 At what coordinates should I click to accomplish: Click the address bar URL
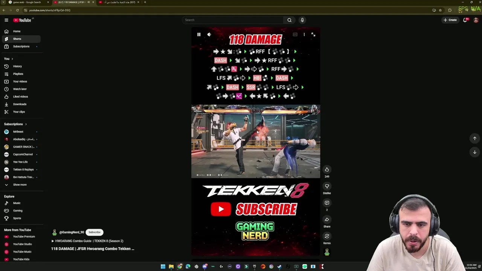50,10
